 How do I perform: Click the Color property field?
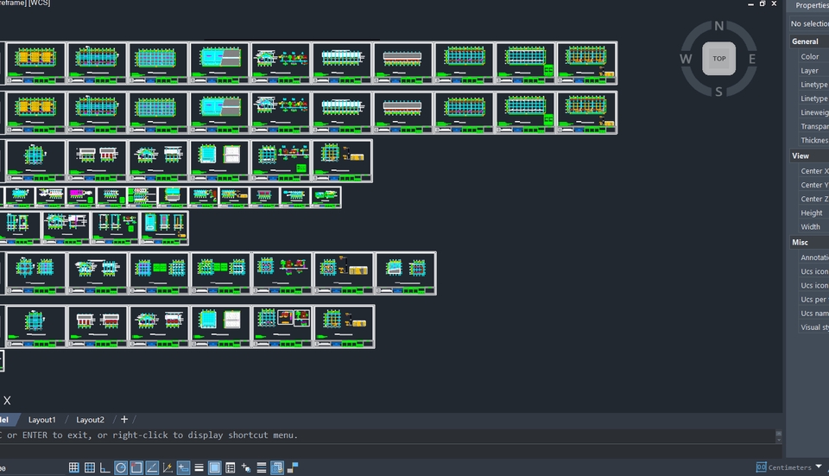tap(810, 57)
